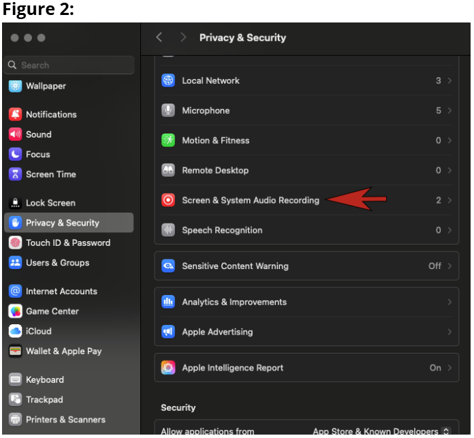Image resolution: width=474 pixels, height=438 pixels.
Task: Open the Allow applications from dropdown
Action: click(381, 431)
